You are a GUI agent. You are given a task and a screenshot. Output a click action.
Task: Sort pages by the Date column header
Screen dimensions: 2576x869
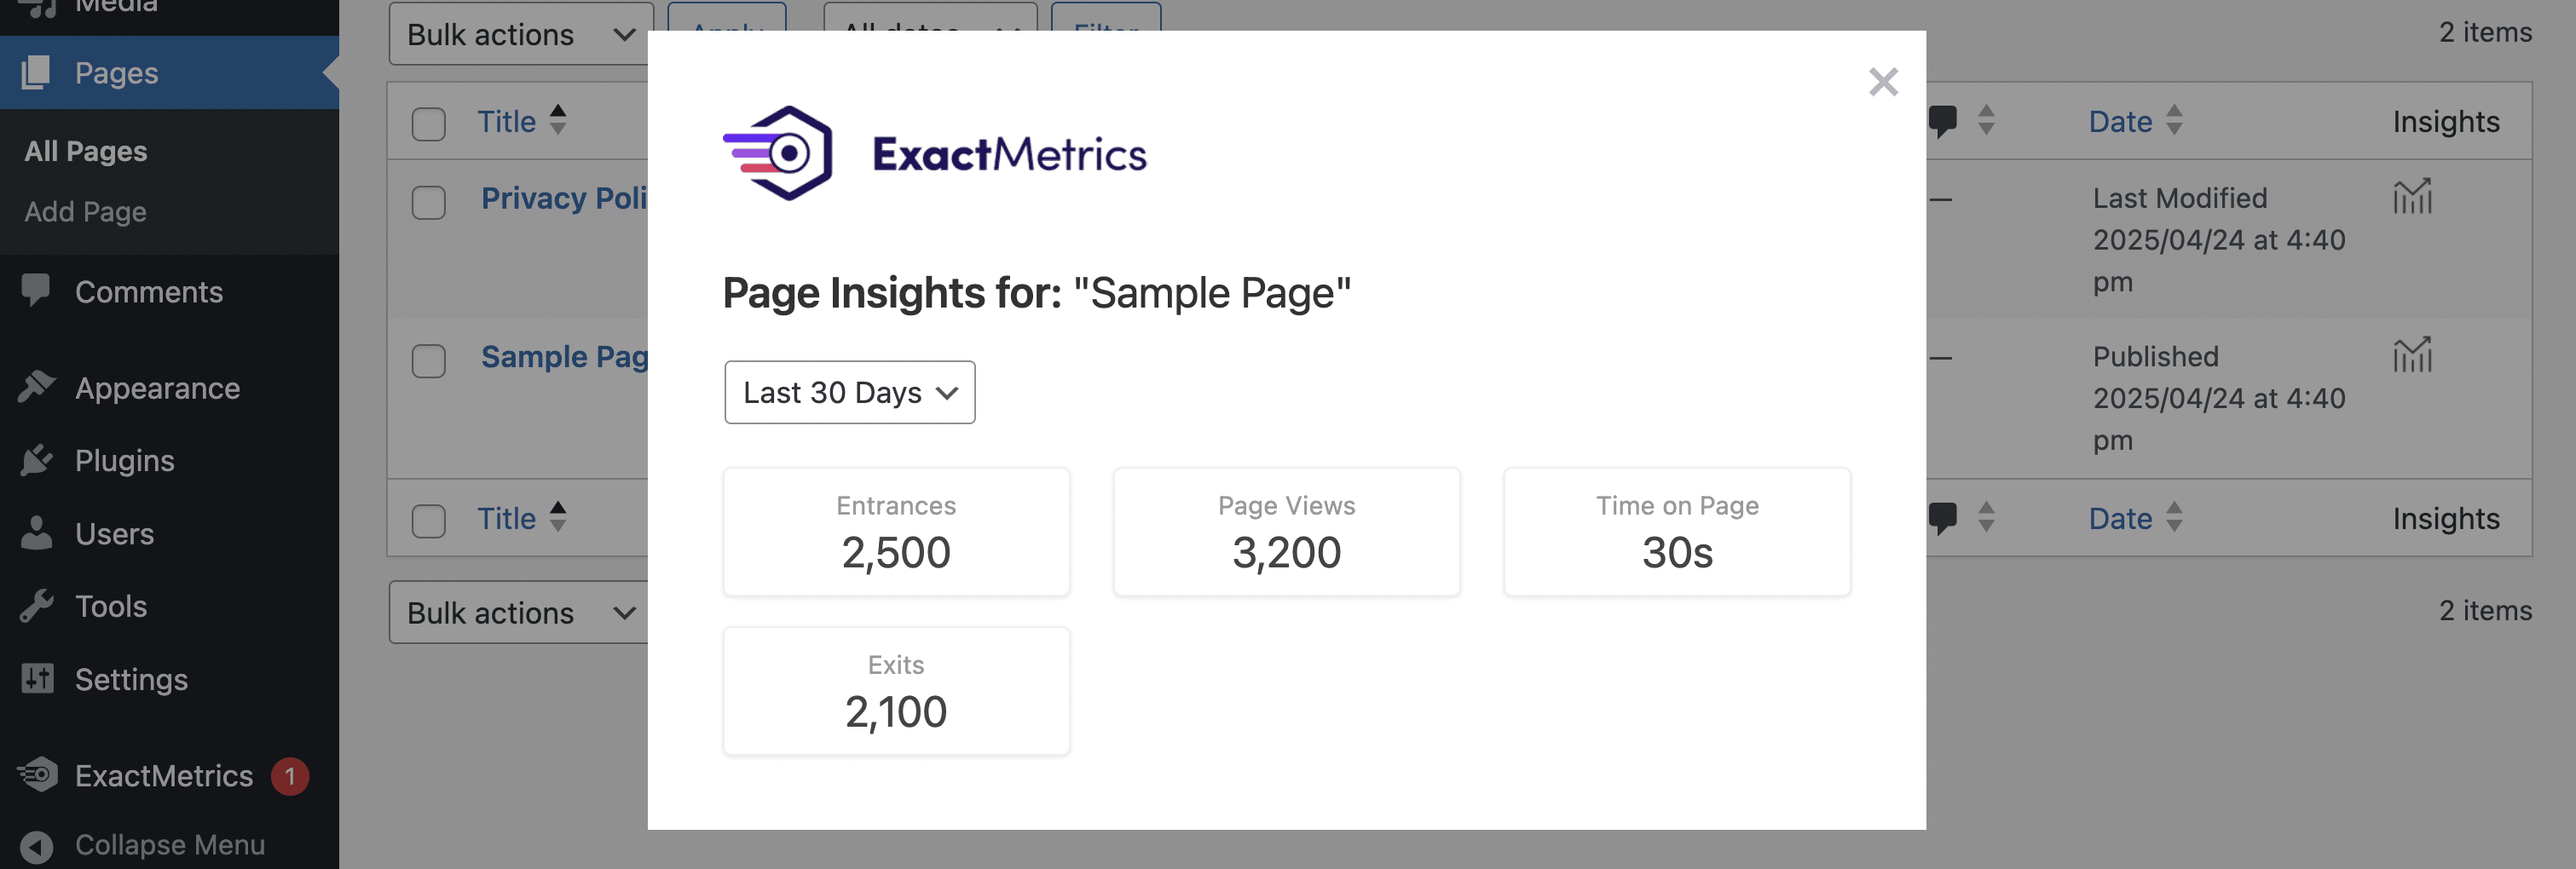pos(2121,121)
